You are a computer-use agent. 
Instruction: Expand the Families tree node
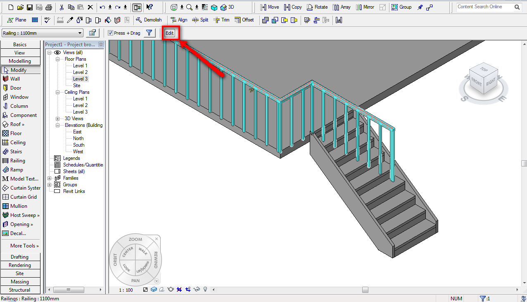pyautogui.click(x=50, y=178)
